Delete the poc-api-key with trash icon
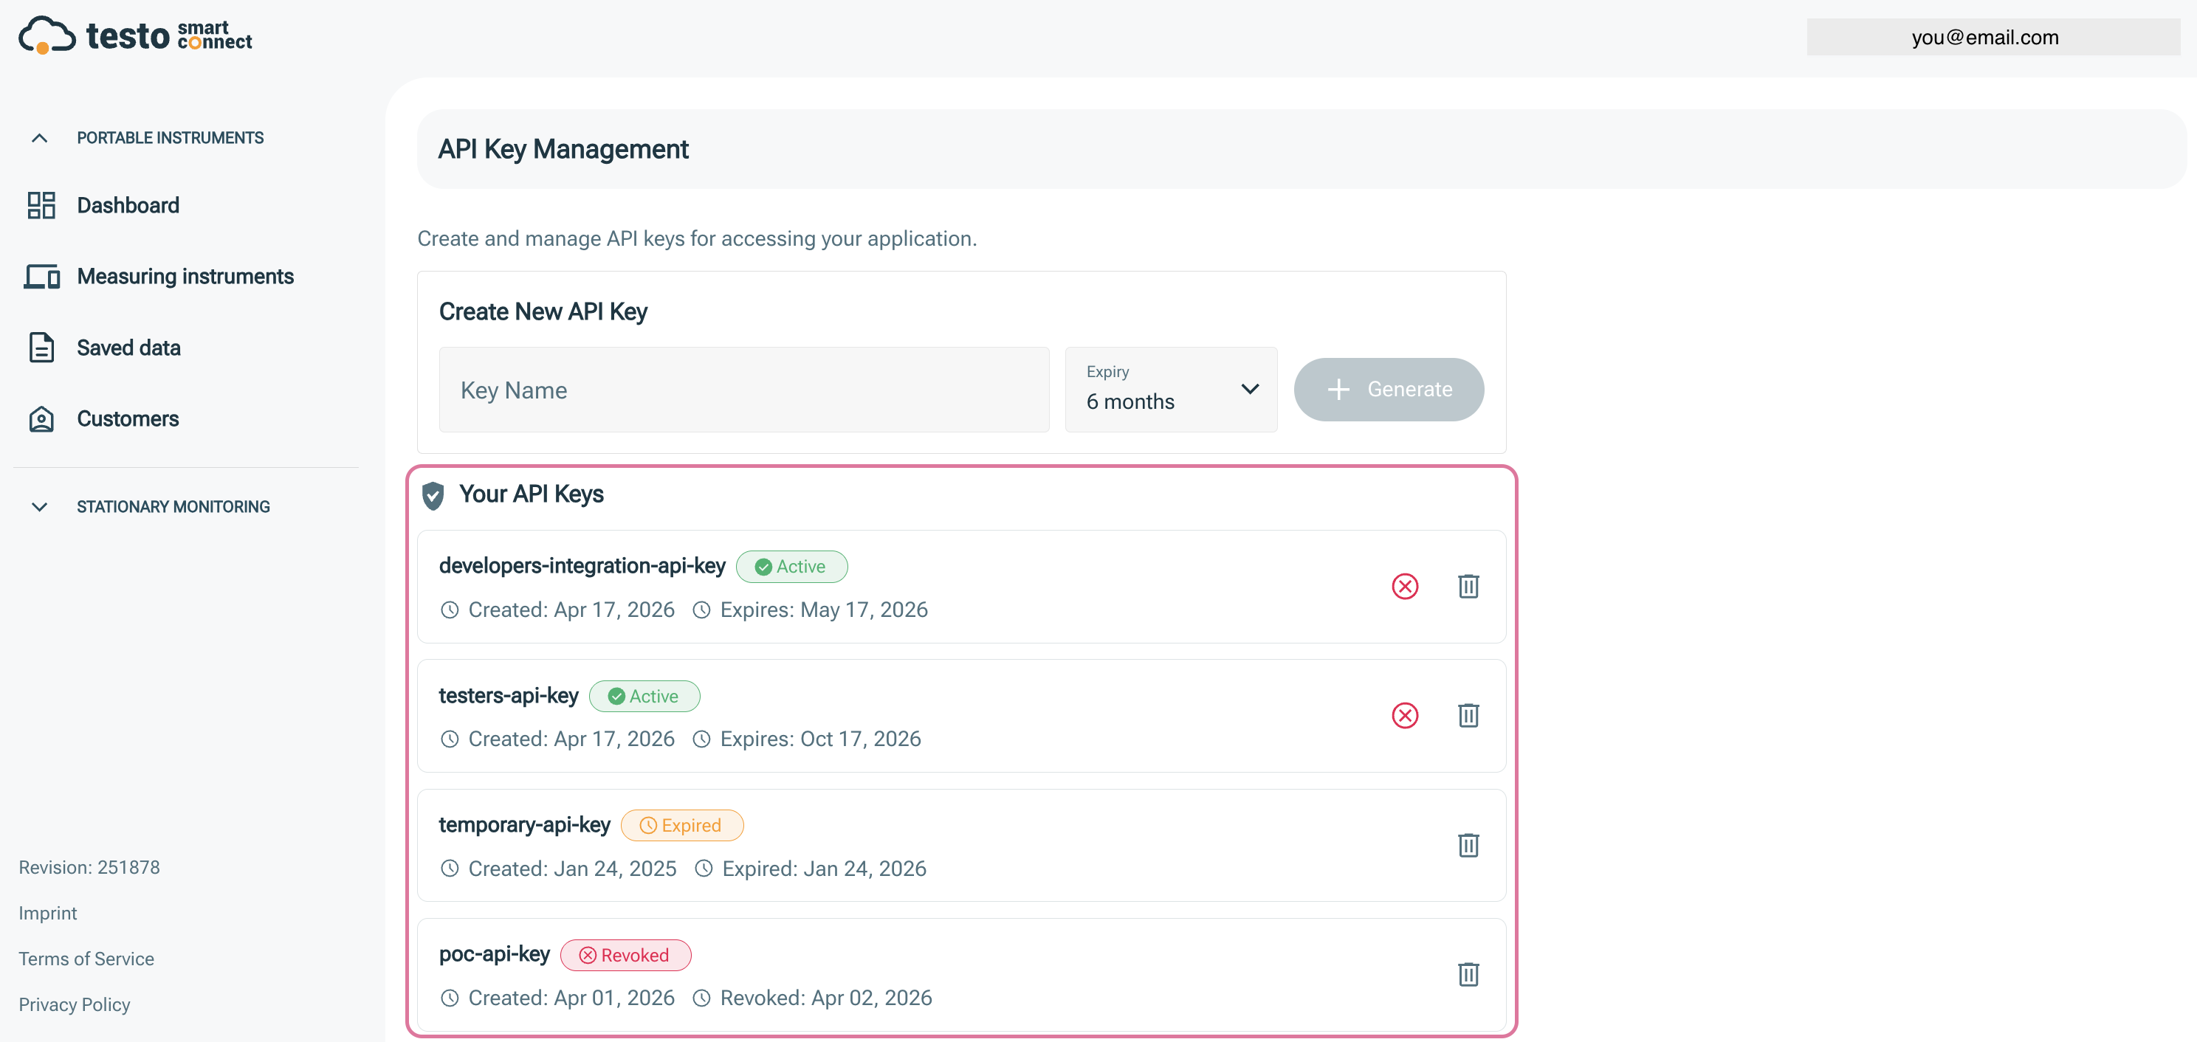Screen dimensions: 2197x1042 click(1468, 974)
